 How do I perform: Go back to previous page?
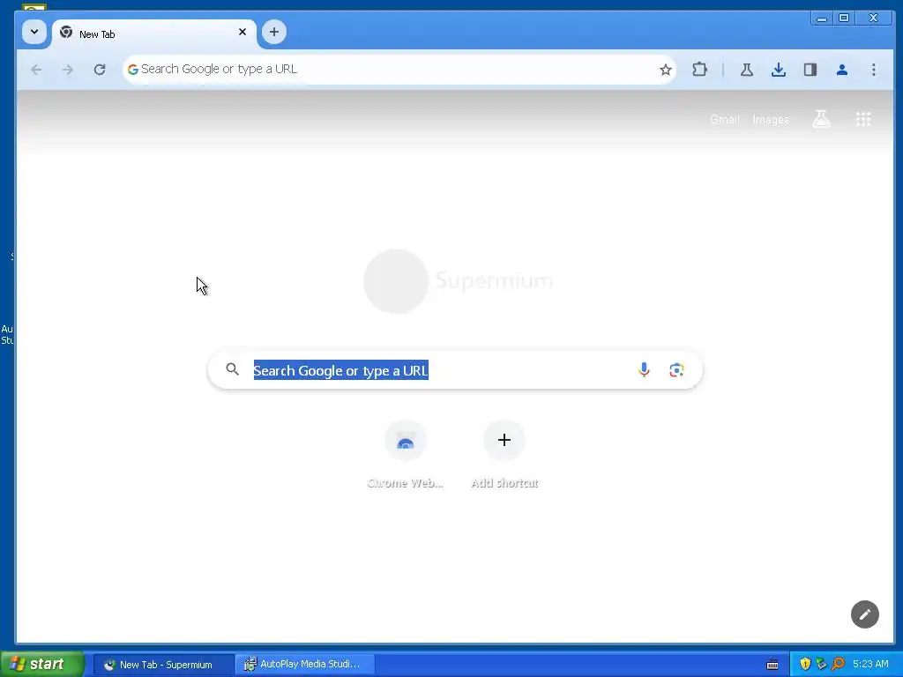[x=36, y=70]
